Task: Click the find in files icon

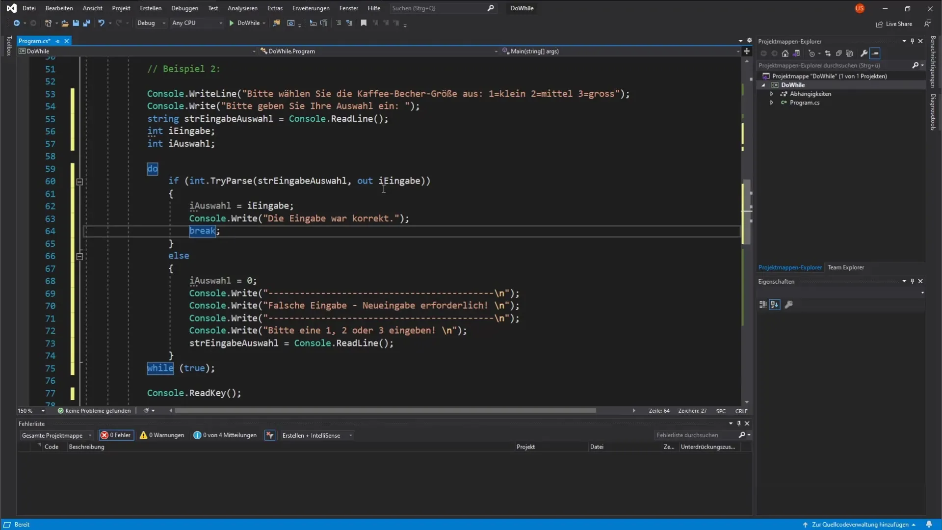Action: 276,23
